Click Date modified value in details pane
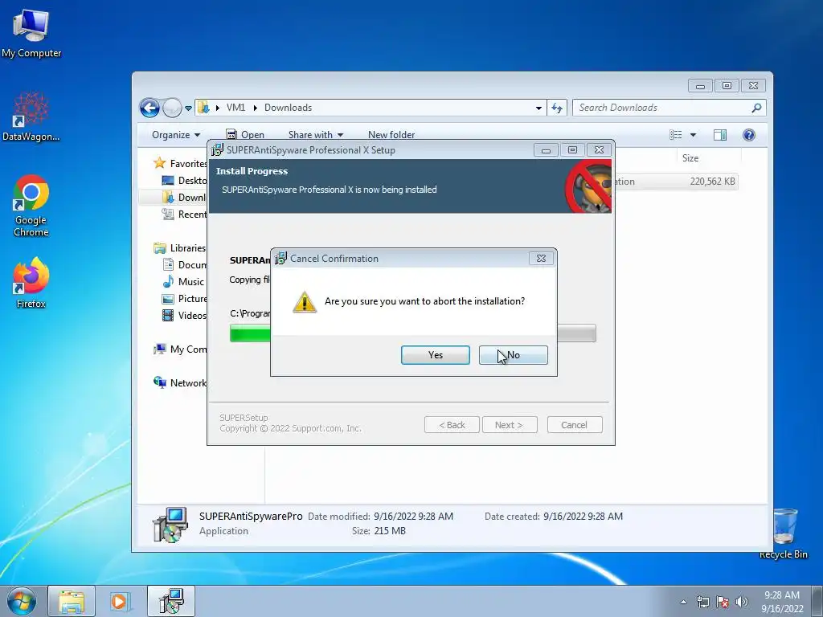 (x=414, y=517)
